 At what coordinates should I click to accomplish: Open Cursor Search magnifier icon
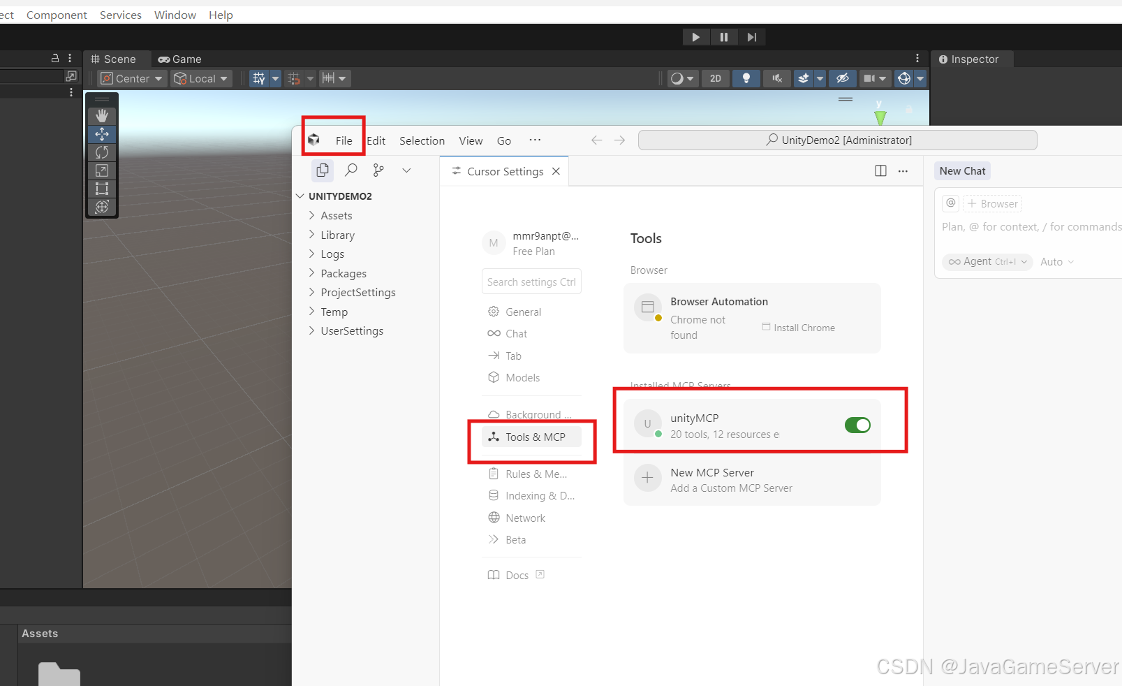point(351,170)
